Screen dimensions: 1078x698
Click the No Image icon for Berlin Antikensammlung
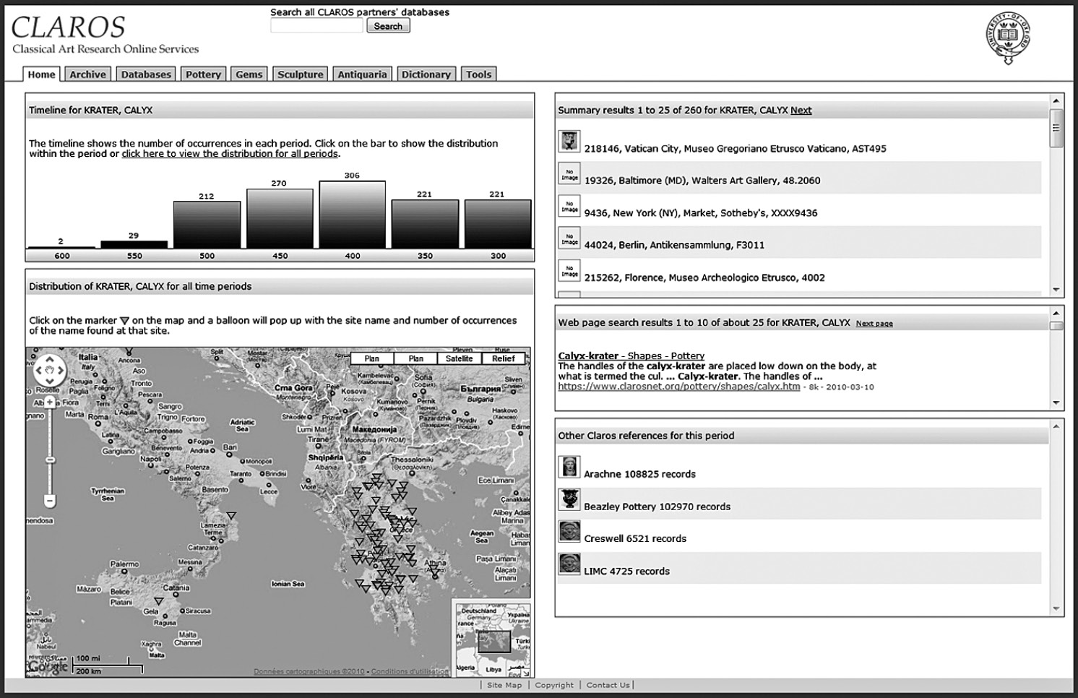click(569, 238)
